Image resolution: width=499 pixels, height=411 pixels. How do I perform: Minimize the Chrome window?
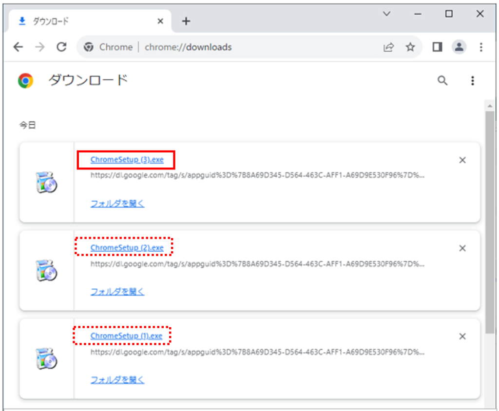pyautogui.click(x=418, y=14)
